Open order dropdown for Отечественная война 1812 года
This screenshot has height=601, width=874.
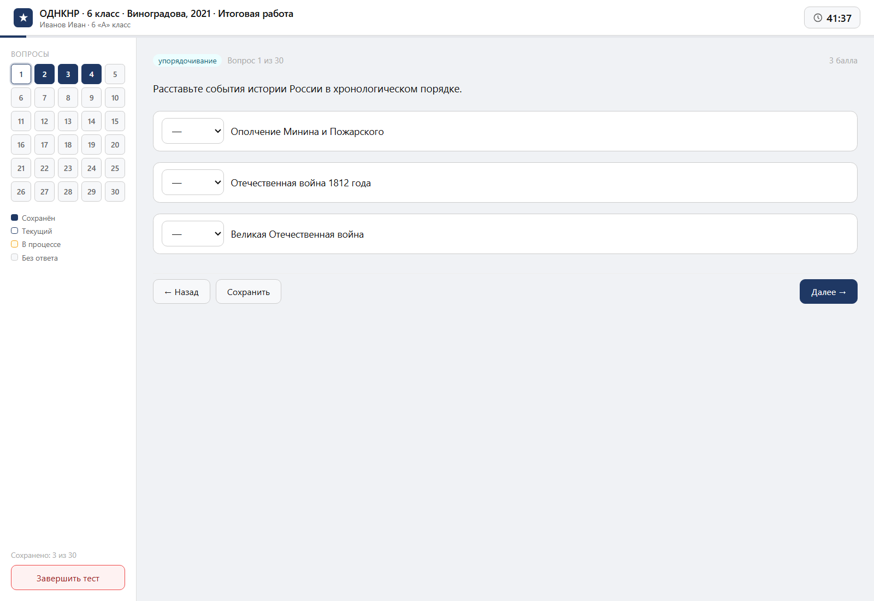click(193, 182)
